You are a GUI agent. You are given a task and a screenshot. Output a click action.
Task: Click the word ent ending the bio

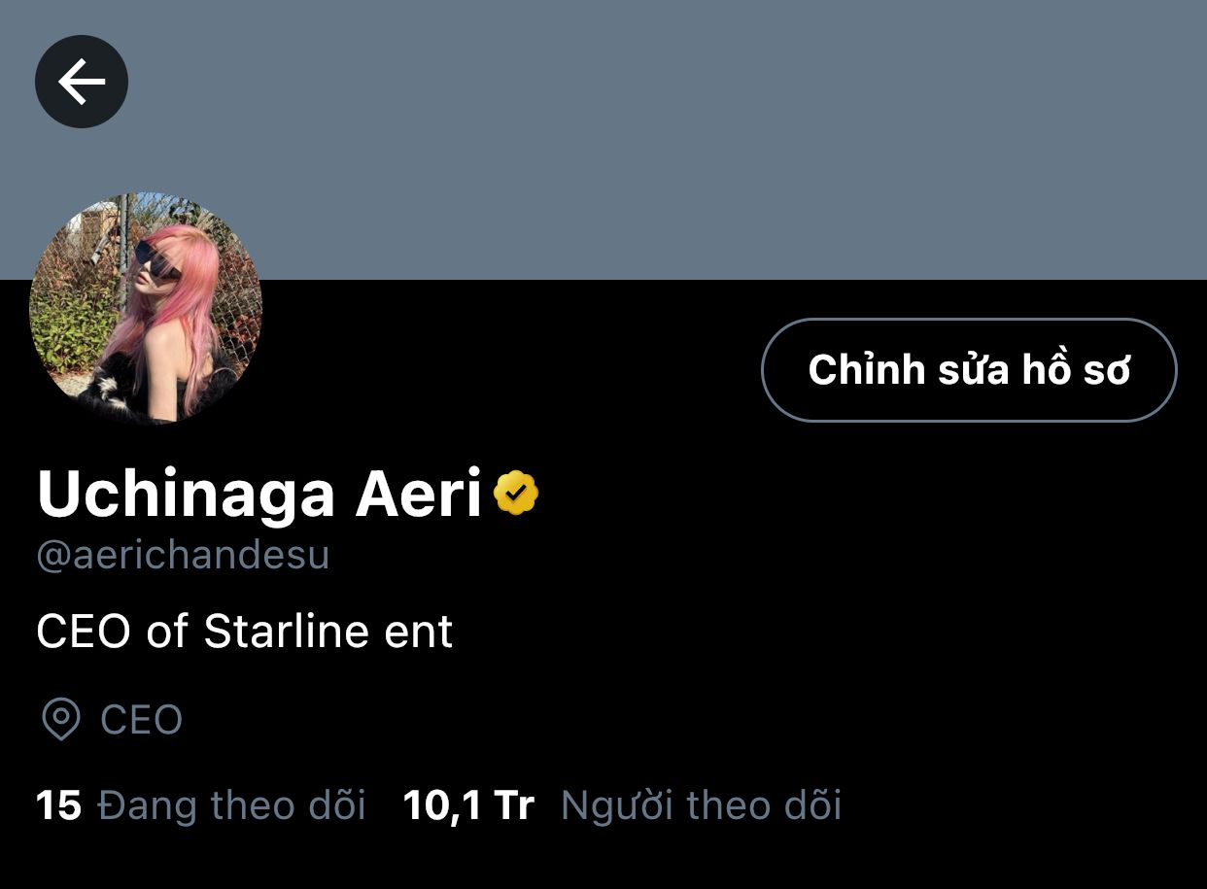(x=418, y=633)
